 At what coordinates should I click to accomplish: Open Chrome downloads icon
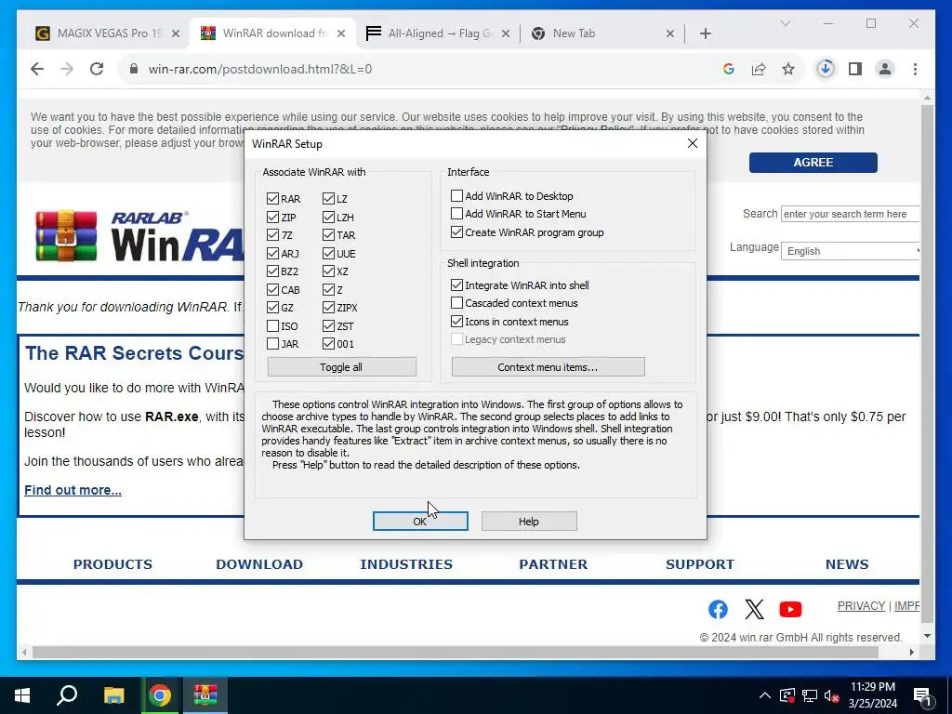tap(826, 69)
